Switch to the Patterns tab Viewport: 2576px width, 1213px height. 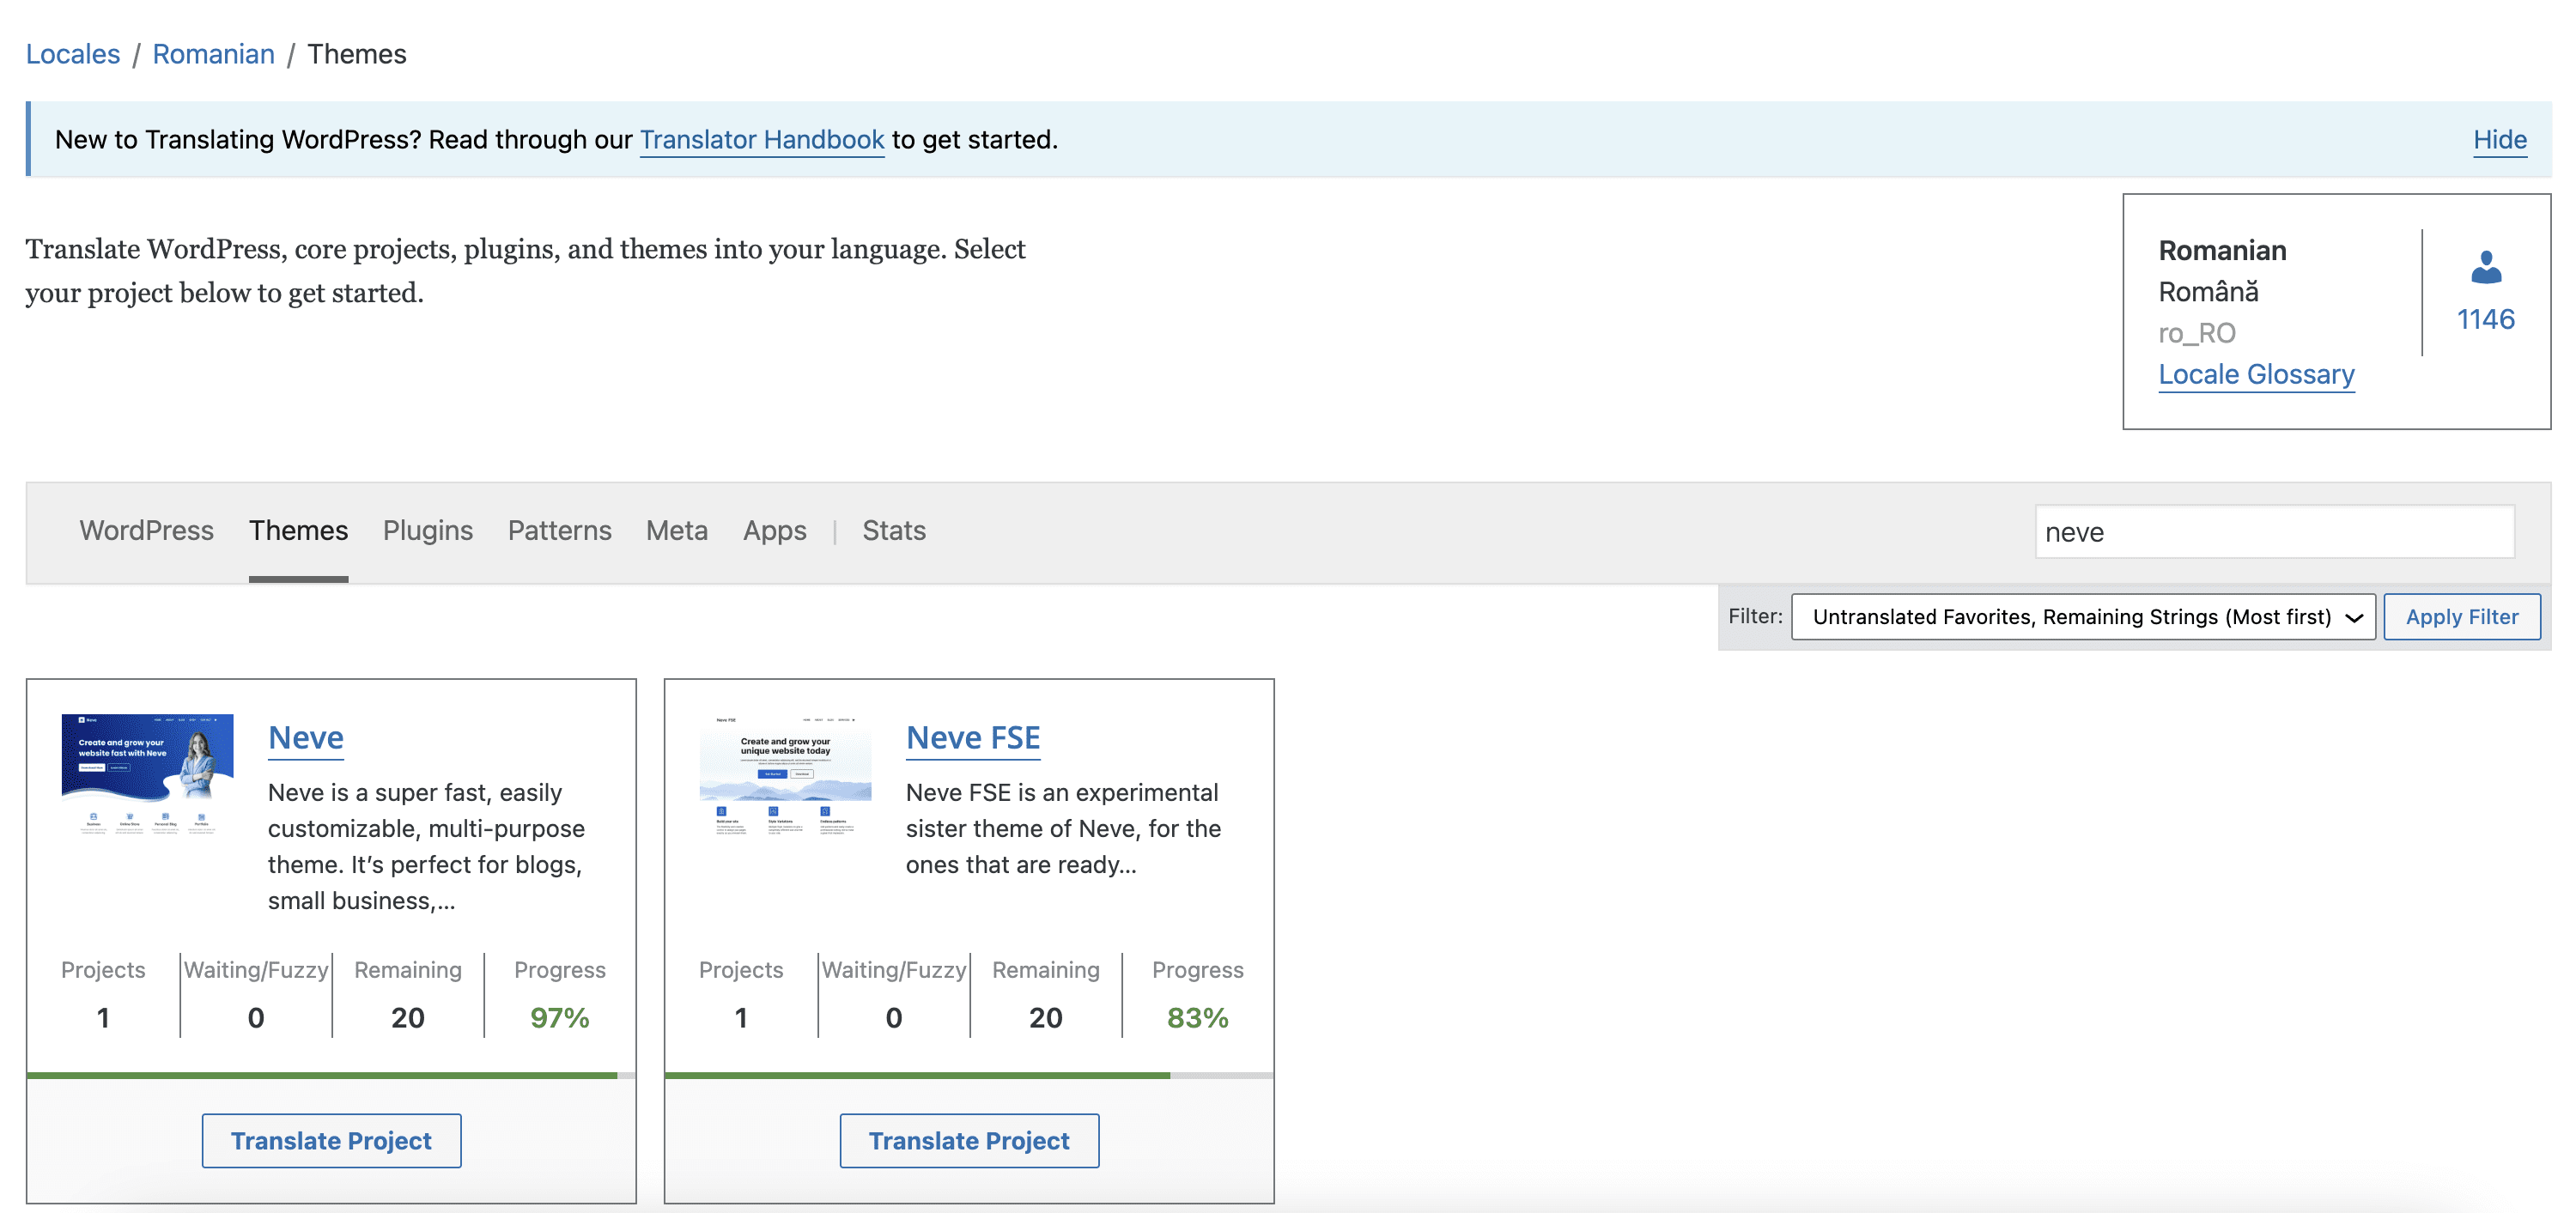559,530
